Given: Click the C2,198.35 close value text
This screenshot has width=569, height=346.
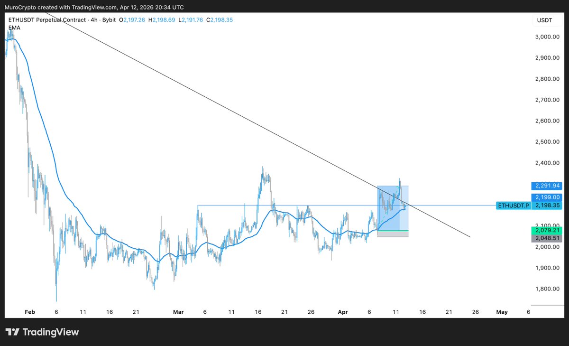Looking at the screenshot, I should 220,20.
